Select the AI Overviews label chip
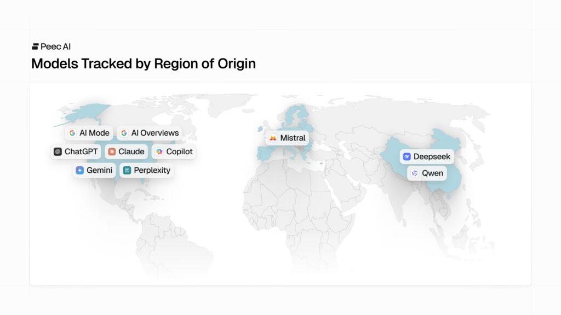This screenshot has height=315, width=561. pos(150,133)
